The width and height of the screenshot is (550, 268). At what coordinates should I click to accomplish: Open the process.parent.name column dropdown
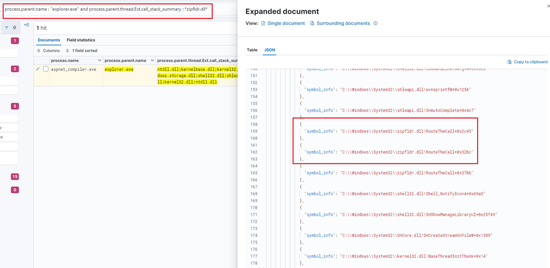tap(152, 61)
